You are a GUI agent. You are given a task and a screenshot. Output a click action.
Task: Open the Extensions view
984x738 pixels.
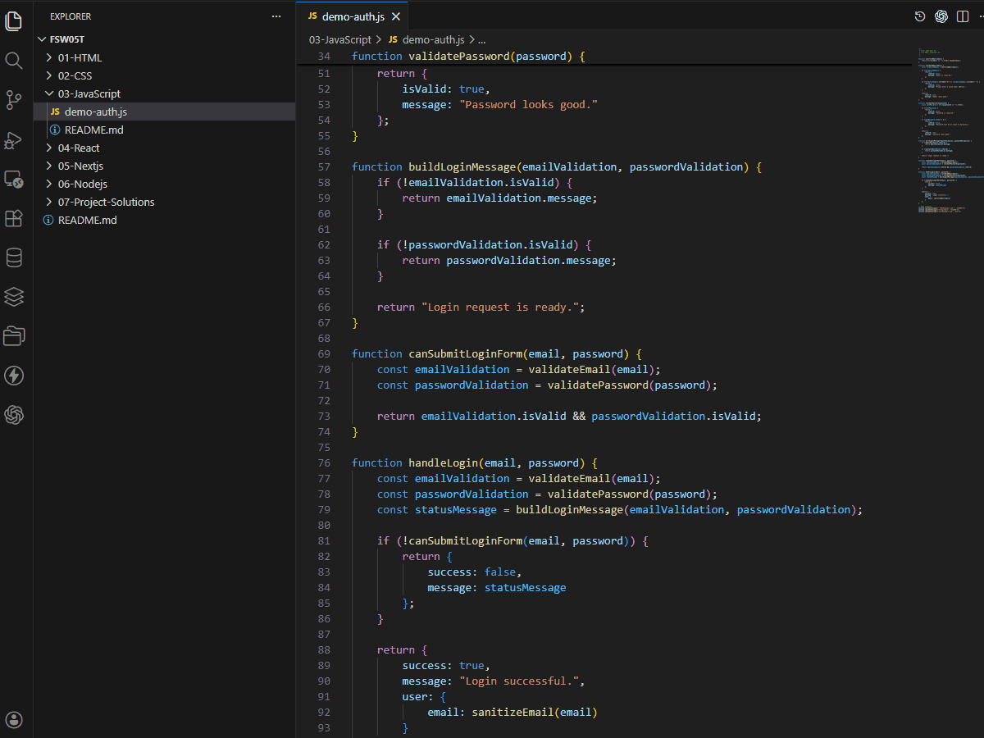(14, 218)
